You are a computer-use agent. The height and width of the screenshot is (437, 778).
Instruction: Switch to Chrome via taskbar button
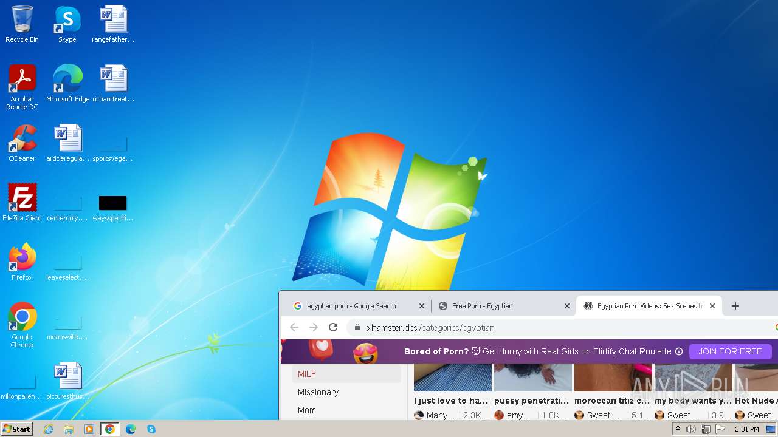point(110,429)
